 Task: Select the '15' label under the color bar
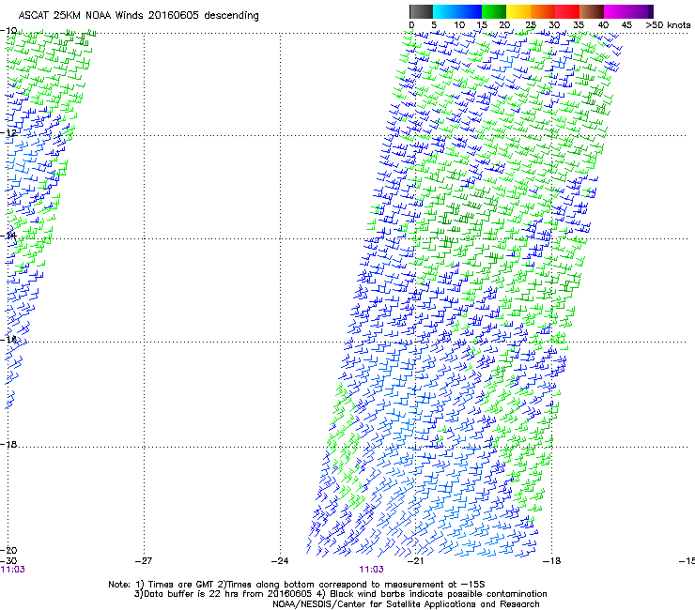click(x=482, y=24)
